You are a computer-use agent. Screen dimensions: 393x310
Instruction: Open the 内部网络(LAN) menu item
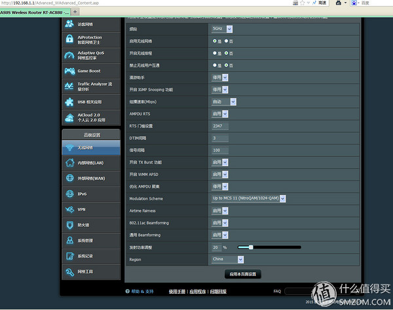pos(91,163)
